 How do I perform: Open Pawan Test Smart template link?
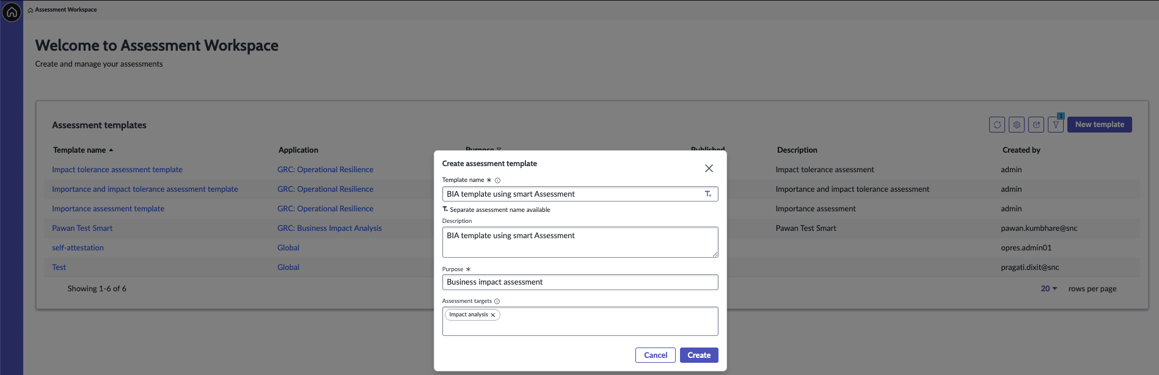[82, 228]
